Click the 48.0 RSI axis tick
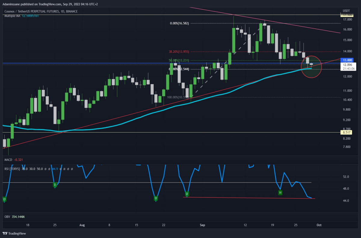The height and width of the screenshot is (238, 361). pyautogui.click(x=346, y=189)
